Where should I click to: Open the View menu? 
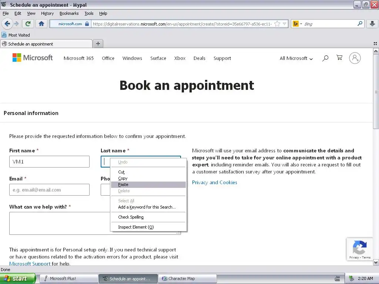(31, 13)
